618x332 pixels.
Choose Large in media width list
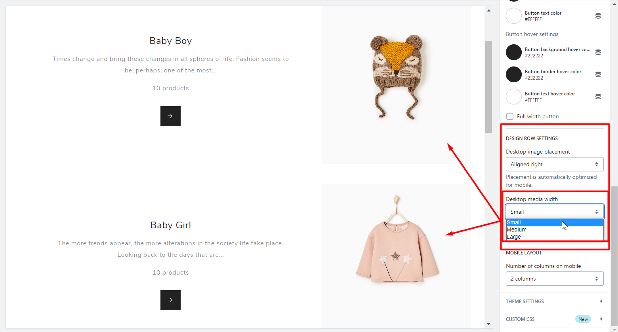pyautogui.click(x=514, y=237)
